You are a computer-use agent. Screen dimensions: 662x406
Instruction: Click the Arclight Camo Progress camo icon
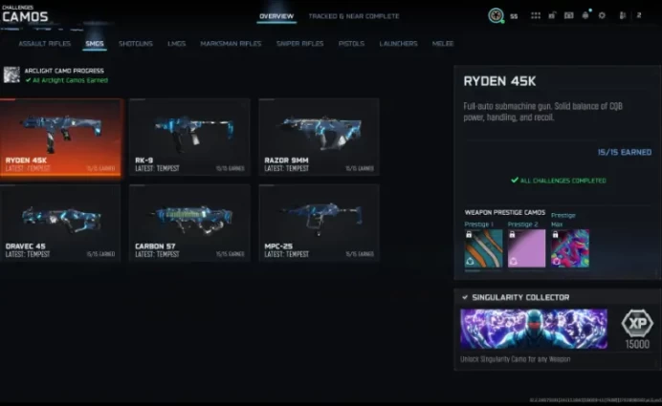[x=11, y=75]
